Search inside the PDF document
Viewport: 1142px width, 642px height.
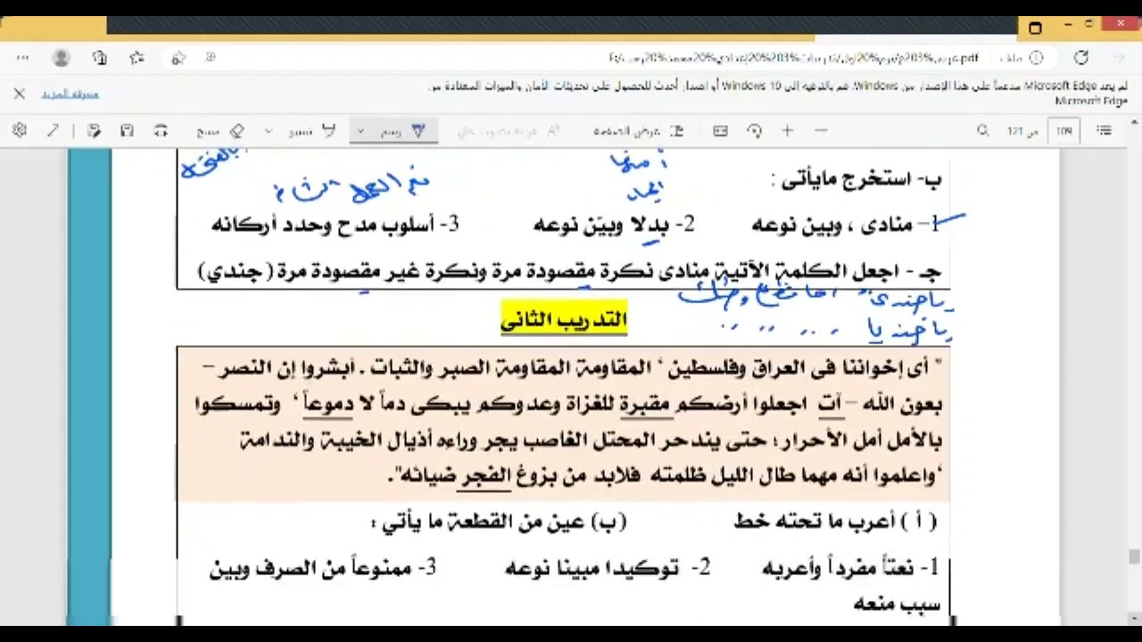point(983,131)
